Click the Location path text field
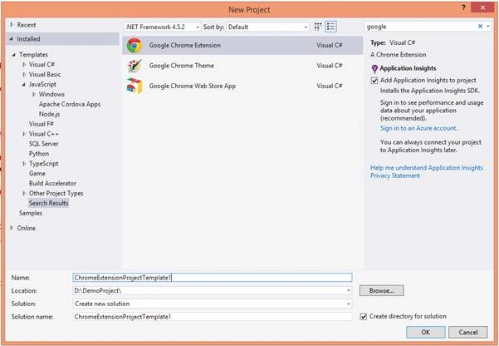 point(208,290)
